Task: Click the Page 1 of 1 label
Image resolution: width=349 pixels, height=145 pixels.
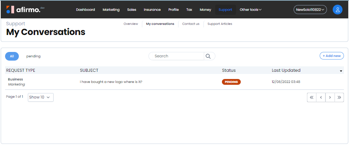Action: [x=14, y=97]
